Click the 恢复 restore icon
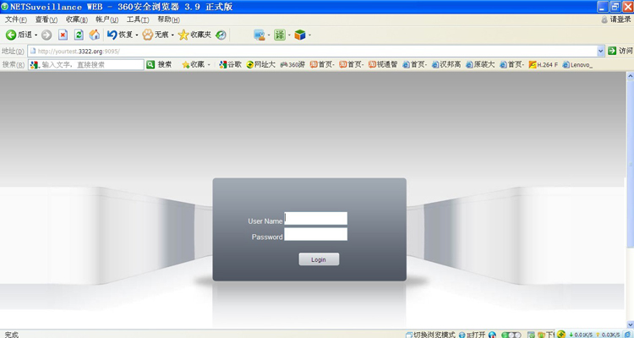This screenshot has height=338, width=634. point(112,35)
